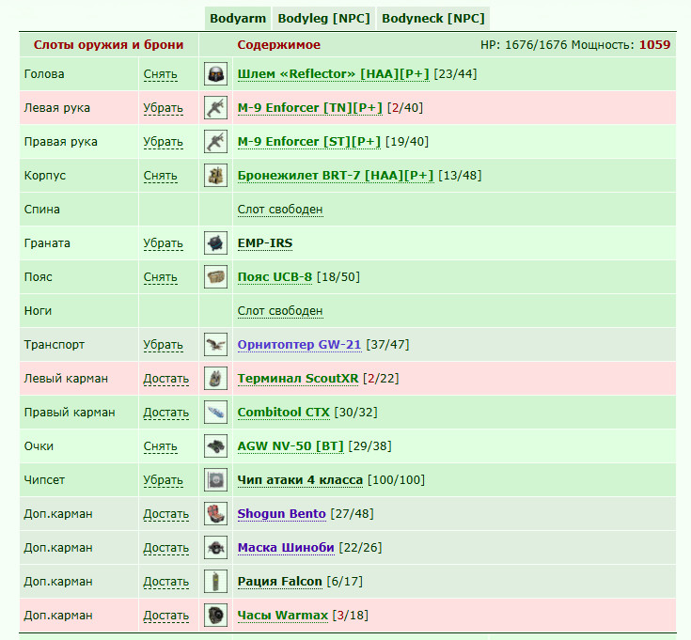Open the Bodyleg [NPC] tab
The image size is (691, 640).
[x=324, y=19]
